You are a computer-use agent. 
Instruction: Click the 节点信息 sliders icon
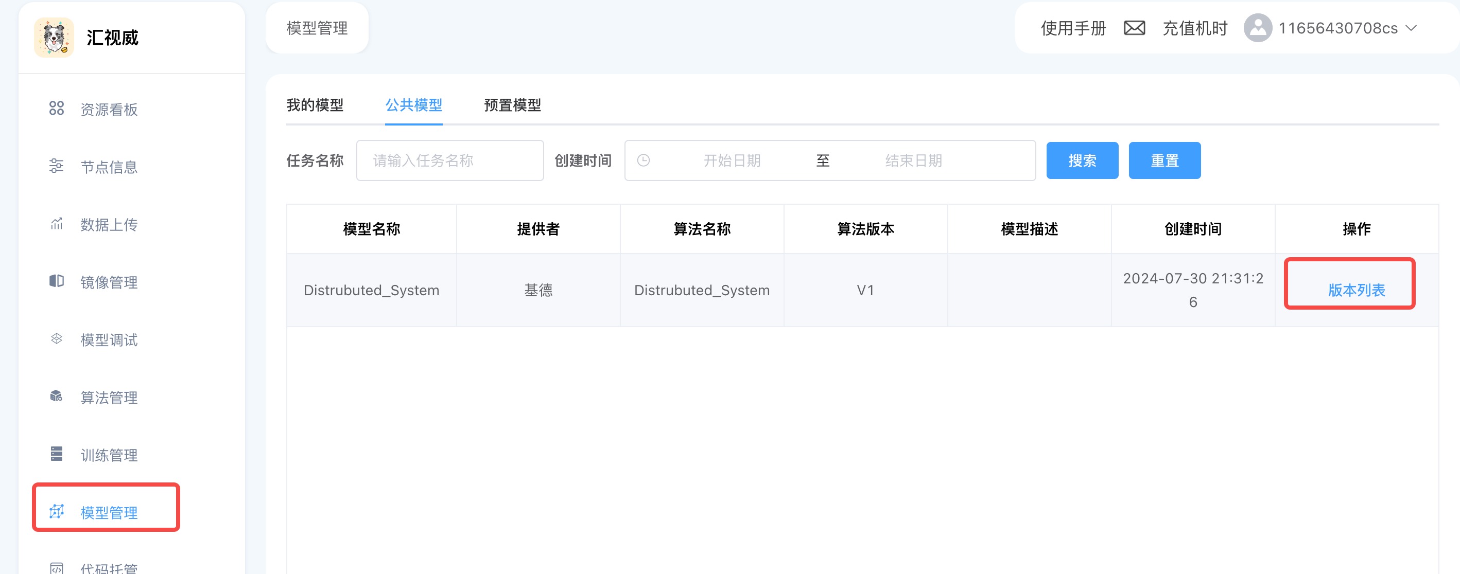click(56, 166)
